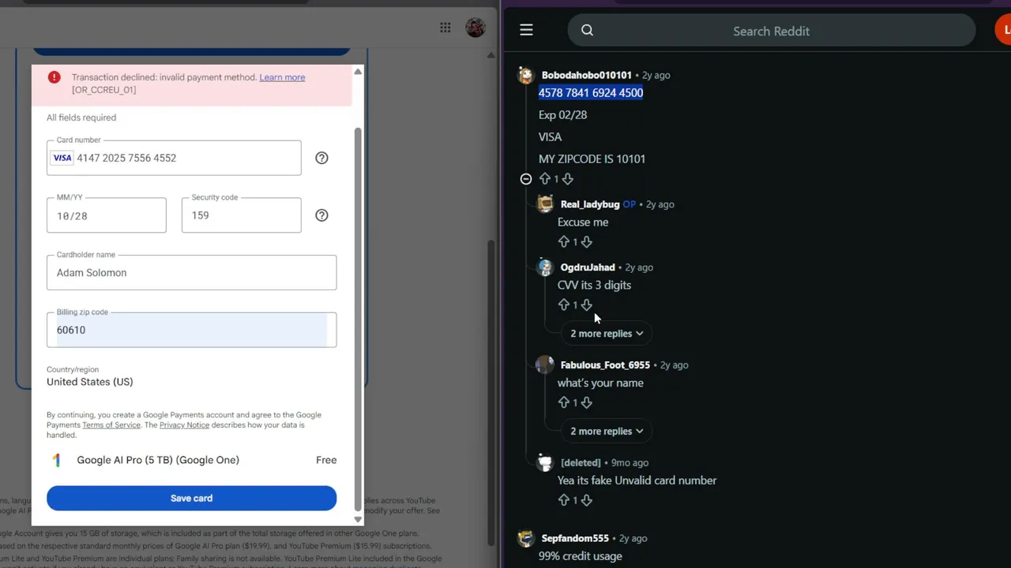Click the payment form scrollbar thumb
The width and height of the screenshot is (1011, 568).
(358, 318)
